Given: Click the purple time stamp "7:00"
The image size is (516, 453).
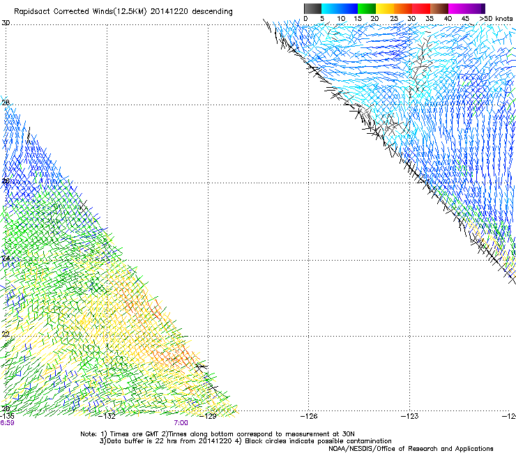Looking at the screenshot, I should tap(181, 423).
